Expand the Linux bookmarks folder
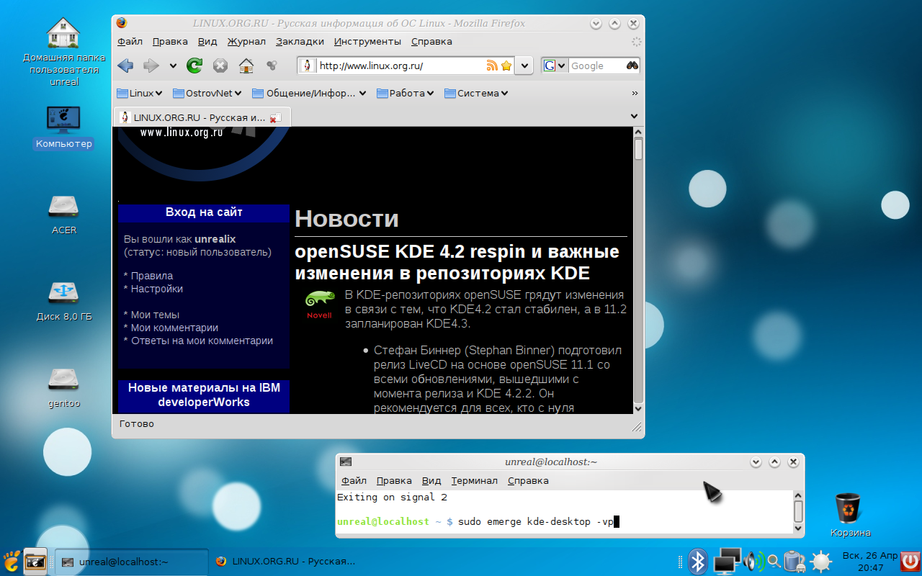The height and width of the screenshot is (576, 922). (x=140, y=93)
